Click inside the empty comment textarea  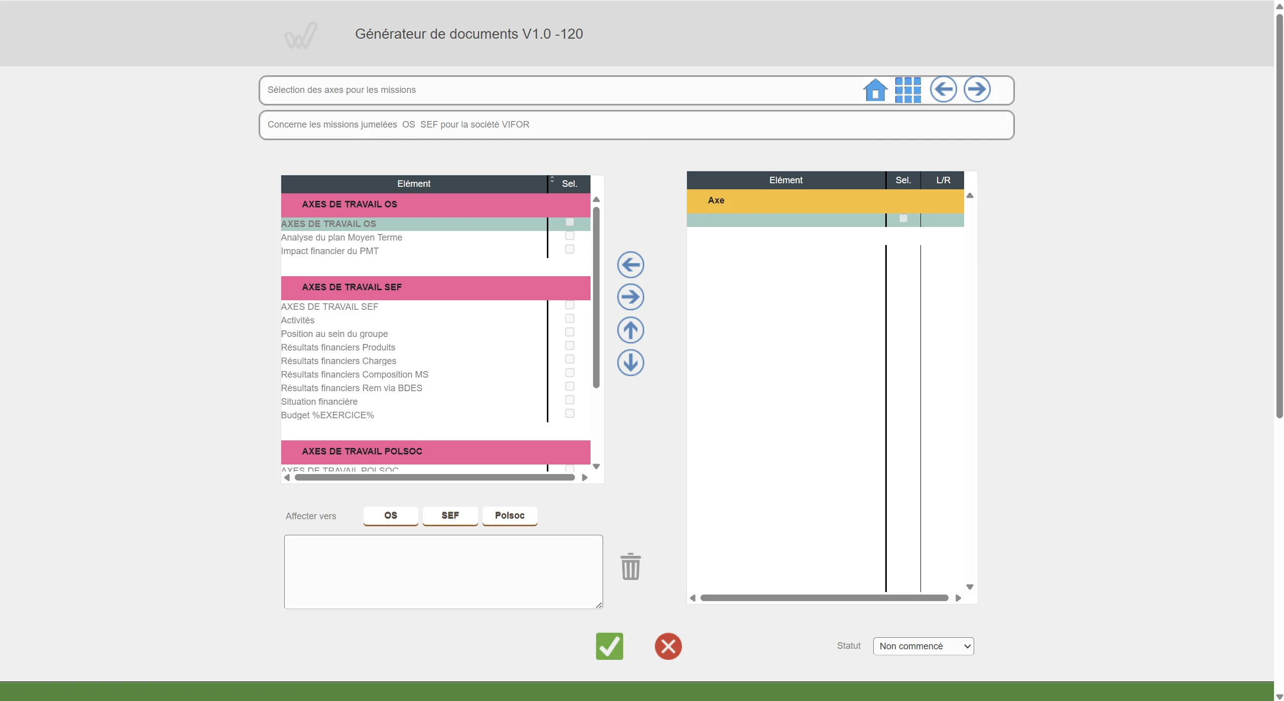(x=443, y=572)
